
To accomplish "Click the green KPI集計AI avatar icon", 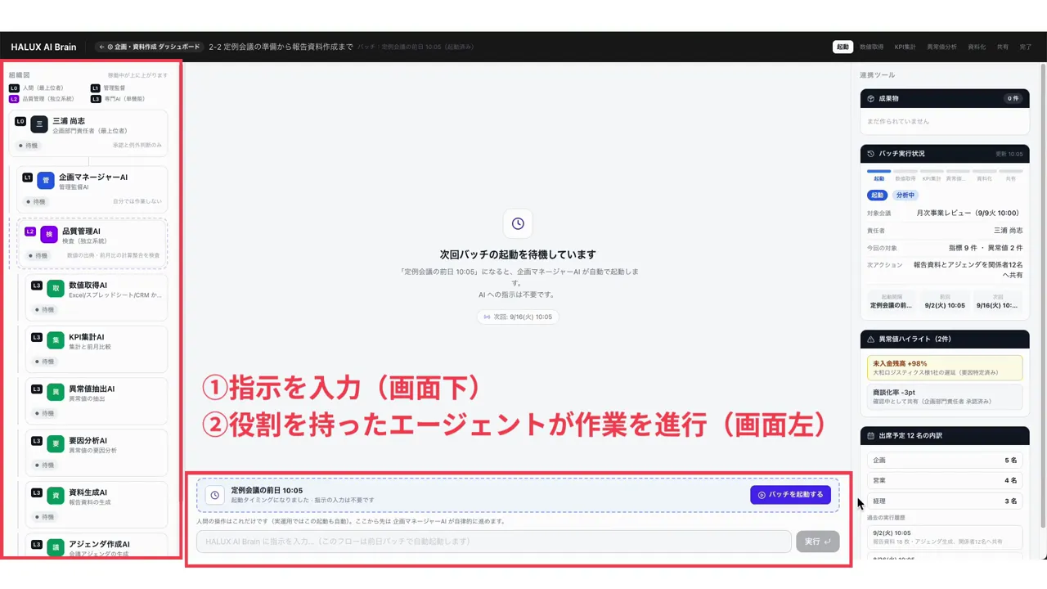I will pyautogui.click(x=56, y=340).
